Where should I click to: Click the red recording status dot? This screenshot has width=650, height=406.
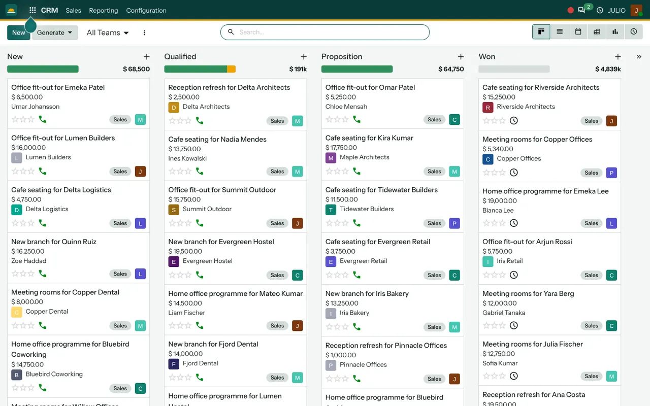570,10
